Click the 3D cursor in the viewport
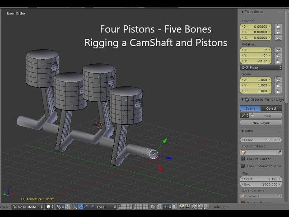 (98, 124)
